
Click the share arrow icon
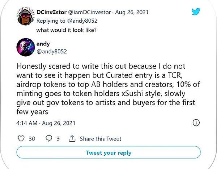coord(72,139)
